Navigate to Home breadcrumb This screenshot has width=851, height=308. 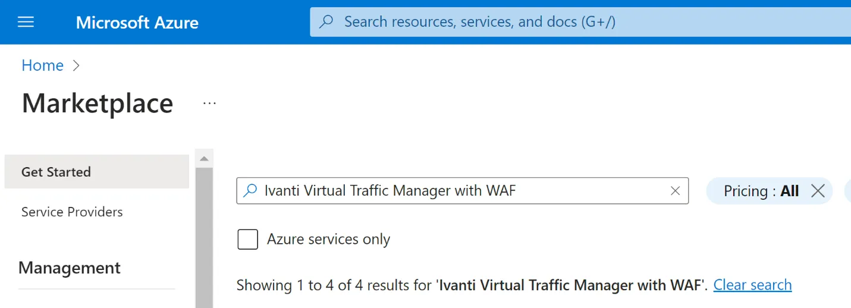click(42, 65)
